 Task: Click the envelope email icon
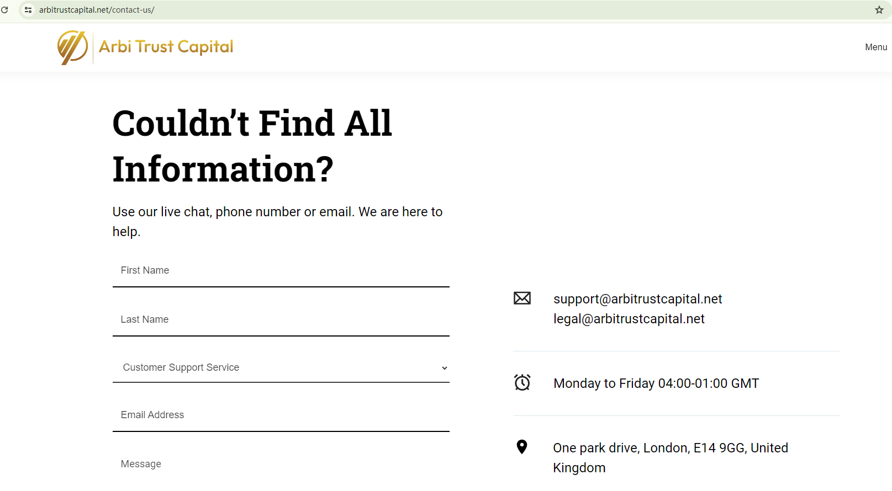coord(522,298)
